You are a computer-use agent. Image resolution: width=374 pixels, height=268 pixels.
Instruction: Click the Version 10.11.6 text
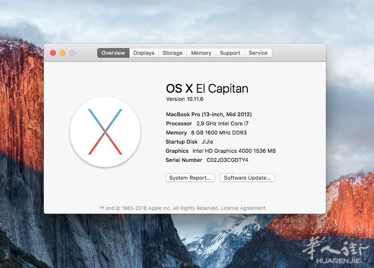(185, 99)
